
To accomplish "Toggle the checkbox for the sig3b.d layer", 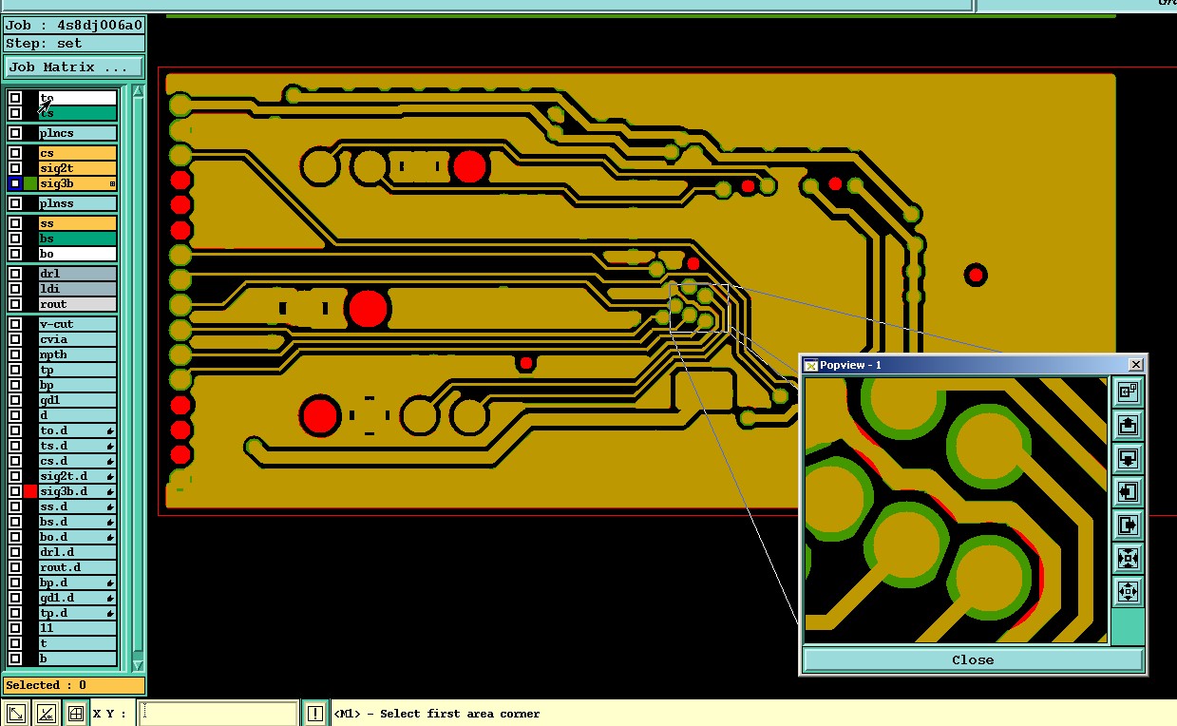I will tap(15, 491).
